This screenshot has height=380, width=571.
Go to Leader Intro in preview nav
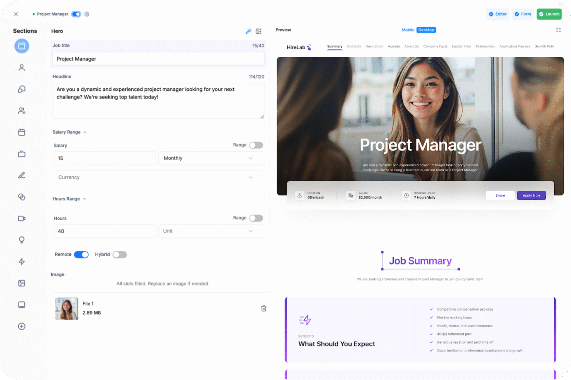pyautogui.click(x=461, y=46)
